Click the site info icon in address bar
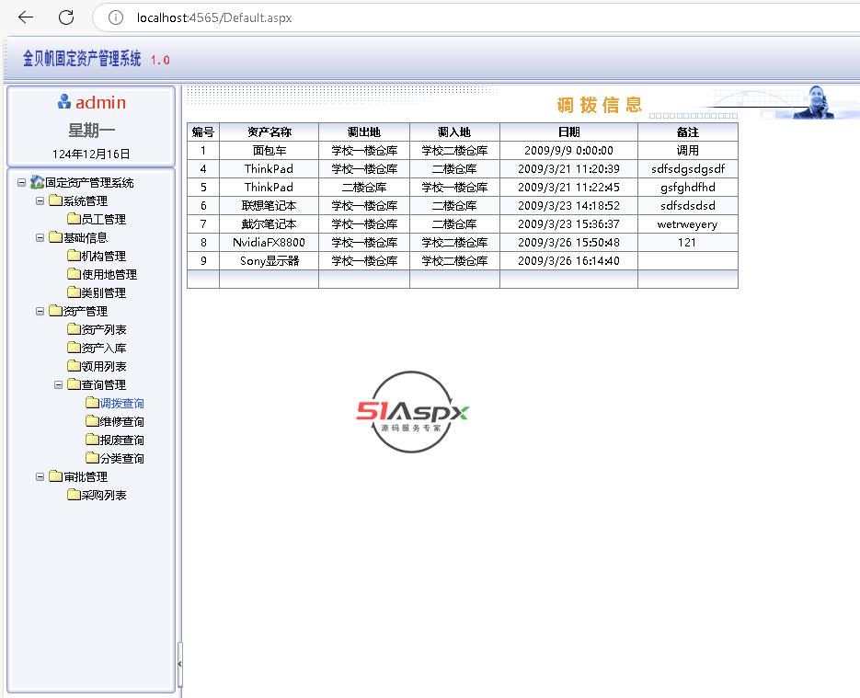 pos(116,17)
